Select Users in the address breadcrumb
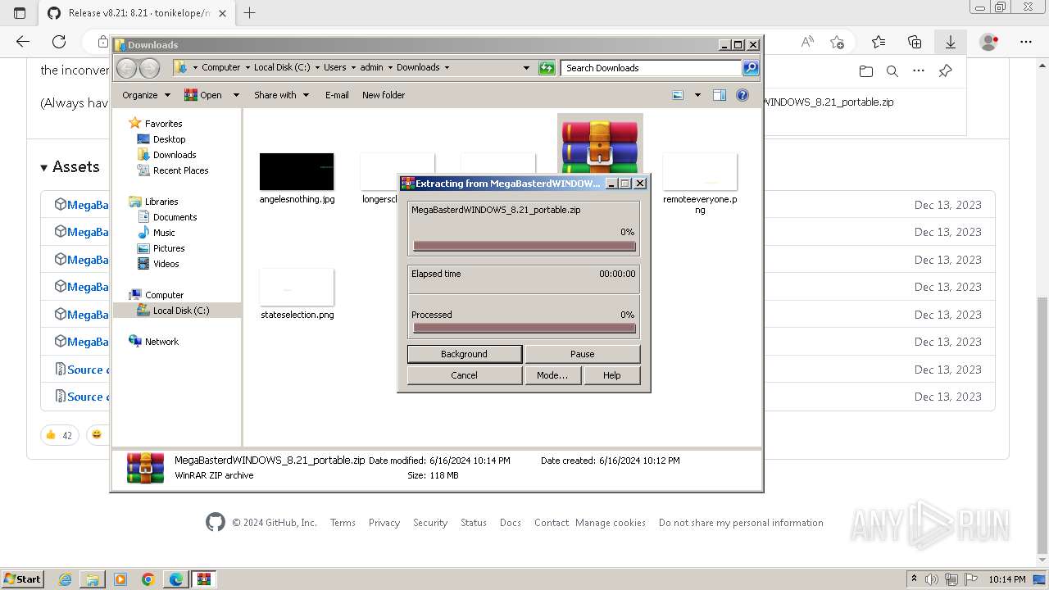The width and height of the screenshot is (1049, 590). pyautogui.click(x=334, y=67)
